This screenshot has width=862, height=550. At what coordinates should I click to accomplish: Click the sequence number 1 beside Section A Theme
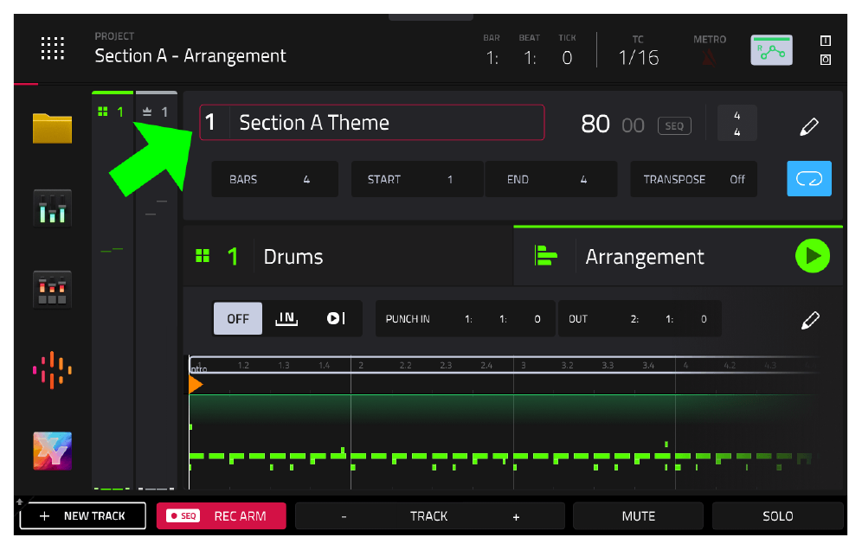tap(210, 122)
